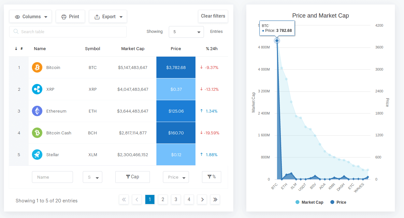
Task: Click the Stellar price cell $0.12
Action: [x=176, y=155]
